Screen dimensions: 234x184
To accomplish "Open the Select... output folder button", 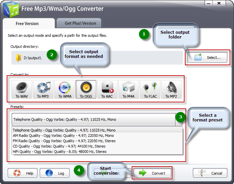I will pos(207,57).
